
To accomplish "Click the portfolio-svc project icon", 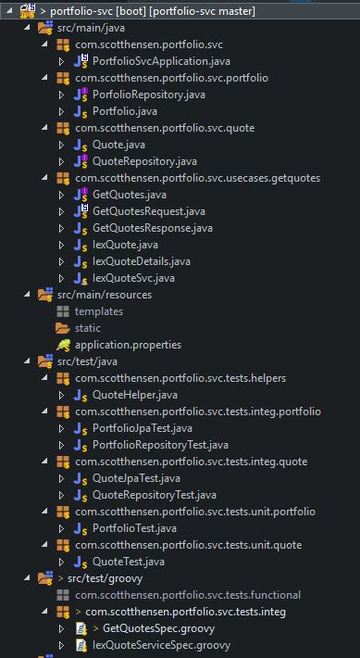I will tap(28, 11).
